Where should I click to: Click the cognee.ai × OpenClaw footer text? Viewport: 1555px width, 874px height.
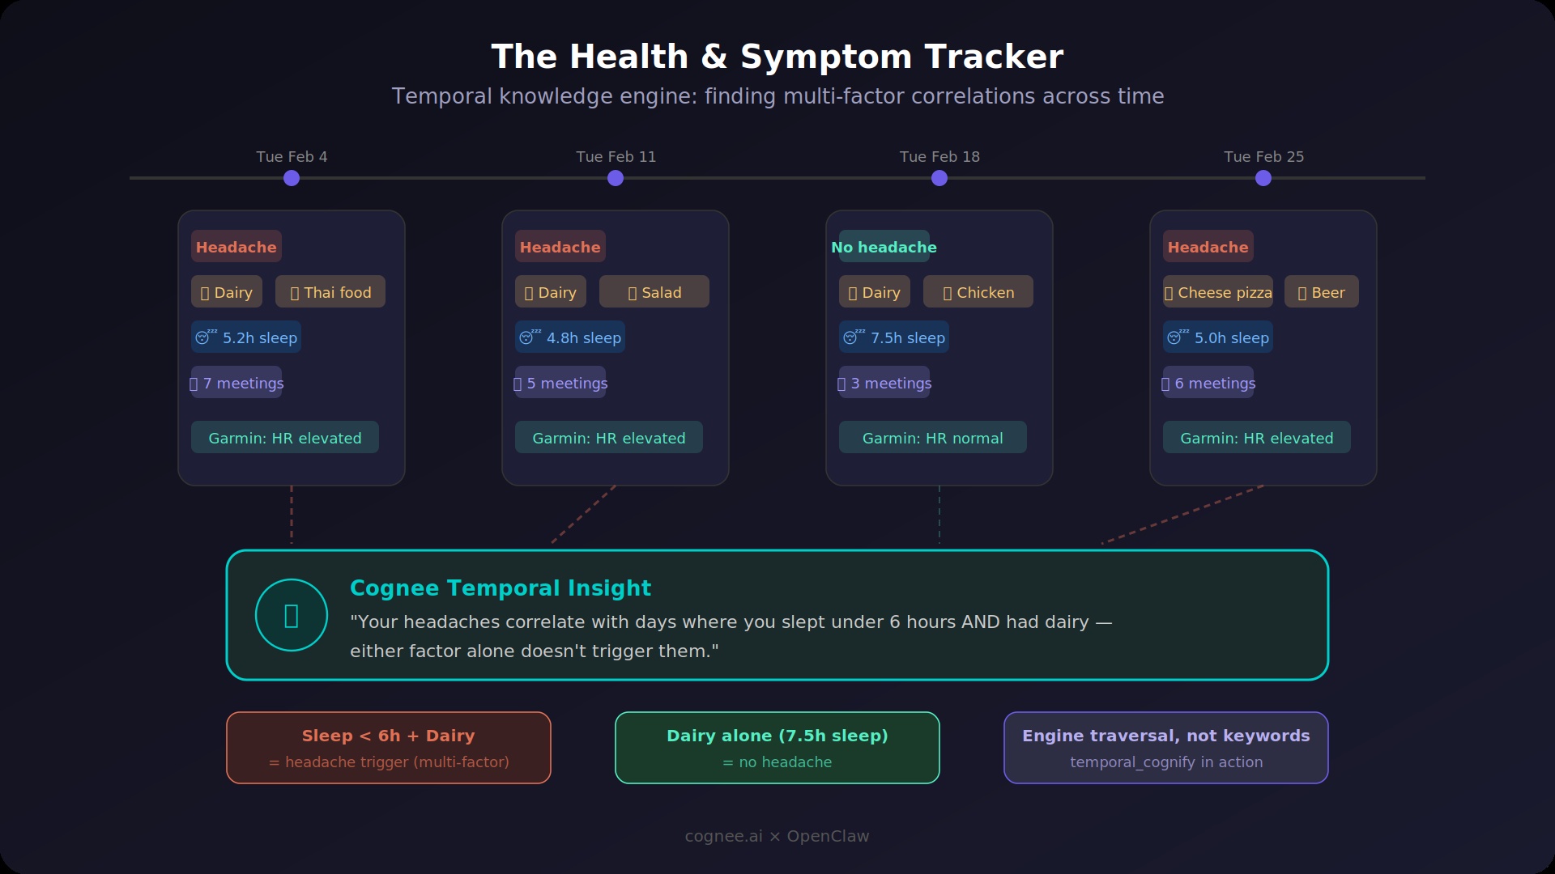pos(777,836)
